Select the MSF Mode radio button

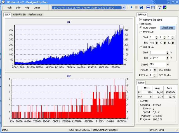pos(141,32)
